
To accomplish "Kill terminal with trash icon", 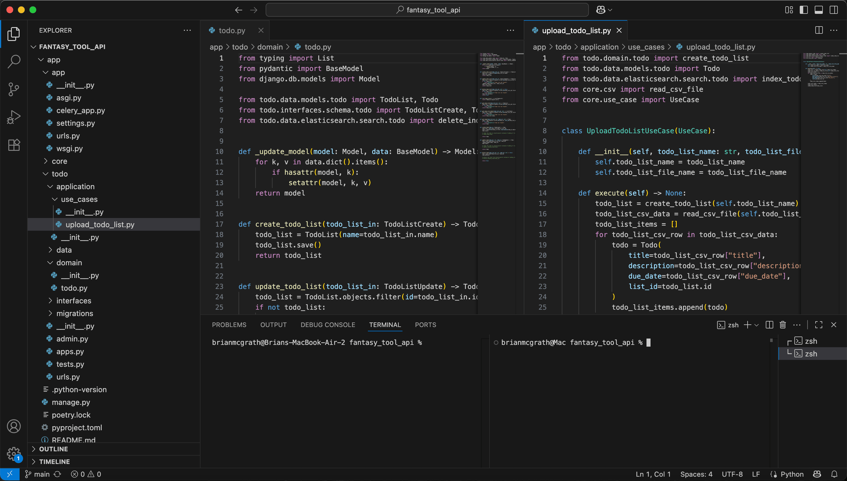I will pyautogui.click(x=783, y=325).
